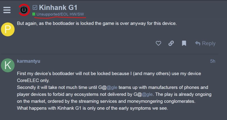Click the divider between the two posts

[x=110, y=54]
